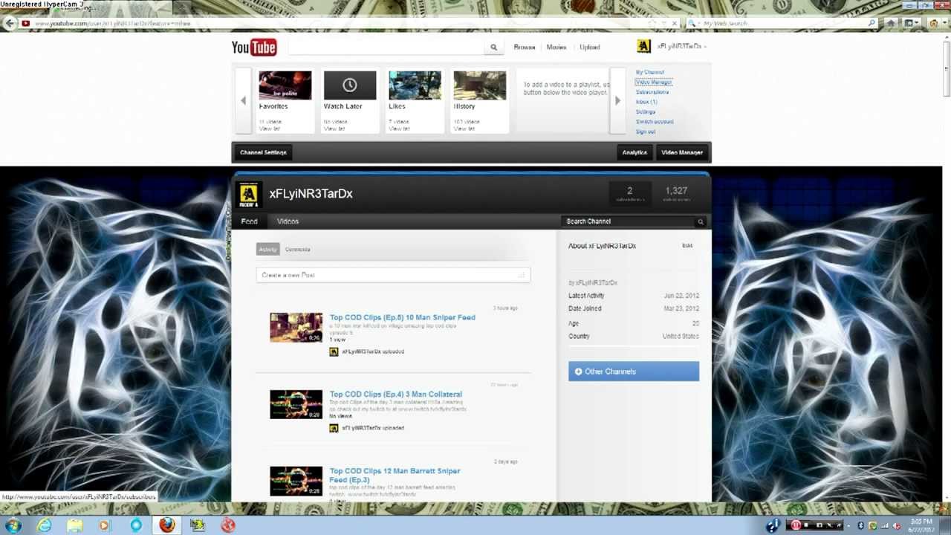Focus the Search Channel field

click(628, 221)
